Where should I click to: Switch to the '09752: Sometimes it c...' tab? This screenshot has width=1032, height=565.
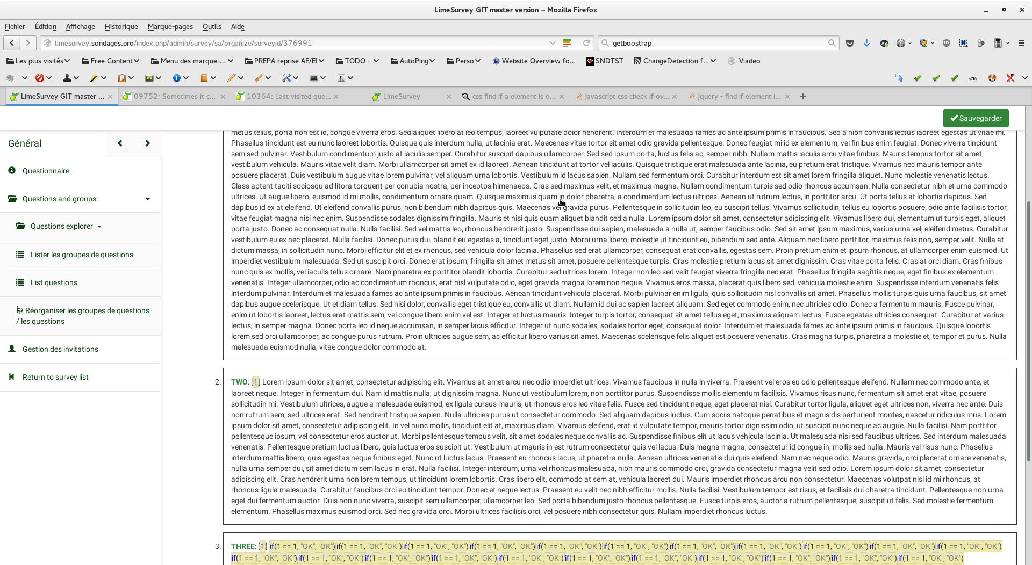pyautogui.click(x=174, y=97)
